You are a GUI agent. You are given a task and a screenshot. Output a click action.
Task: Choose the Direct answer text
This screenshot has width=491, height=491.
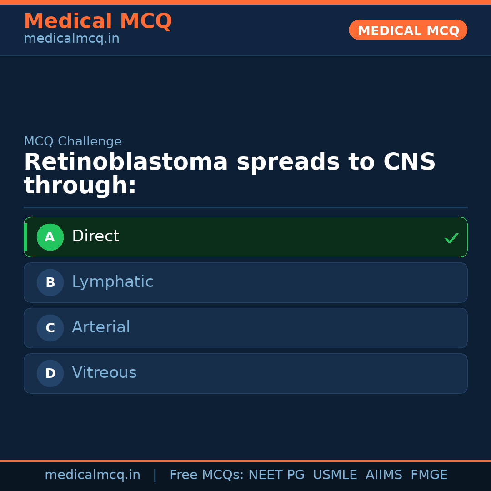[95, 236]
